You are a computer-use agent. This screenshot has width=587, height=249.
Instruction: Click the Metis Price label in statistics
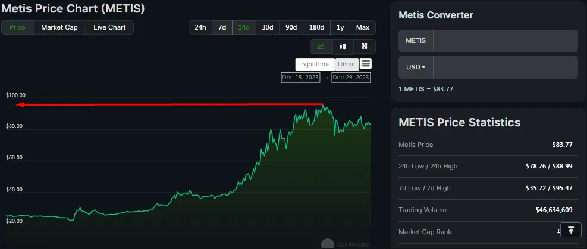click(x=416, y=145)
